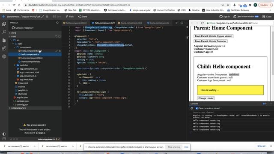Click Chrome Update button
This screenshot has height=154, width=274.
(265, 5)
